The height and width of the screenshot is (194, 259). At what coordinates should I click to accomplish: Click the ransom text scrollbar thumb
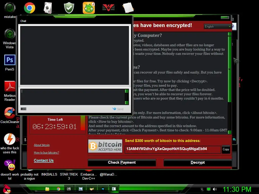(229, 69)
